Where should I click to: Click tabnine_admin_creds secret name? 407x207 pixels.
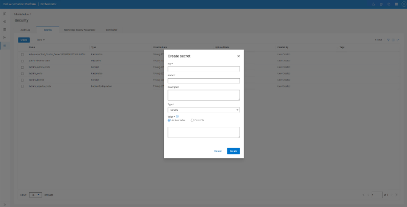pos(39,67)
